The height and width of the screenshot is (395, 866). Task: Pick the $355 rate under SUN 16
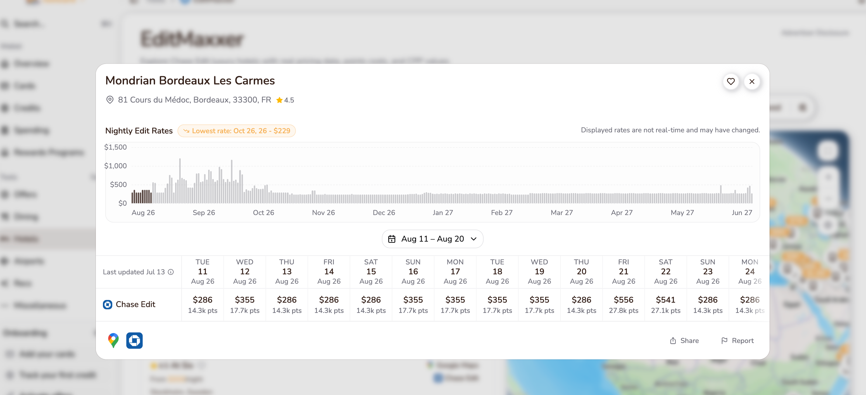click(x=413, y=304)
